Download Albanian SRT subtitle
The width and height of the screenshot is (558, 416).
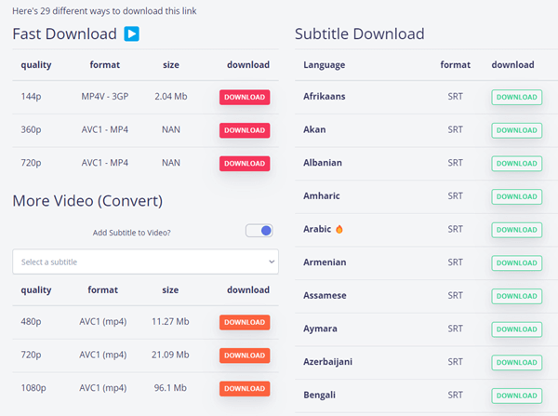[x=517, y=164]
